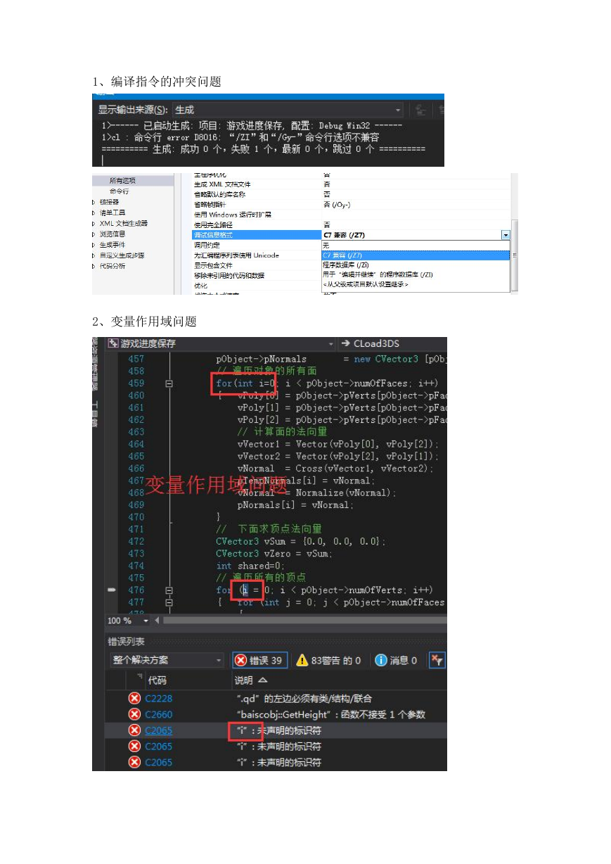The width and height of the screenshot is (611, 864).
Task: Click the breakpoint marker at line 476
Action: (111, 590)
